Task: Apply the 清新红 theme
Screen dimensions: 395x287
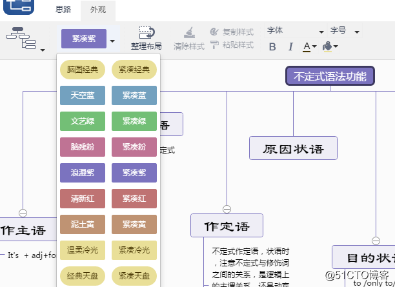Action: [83, 199]
